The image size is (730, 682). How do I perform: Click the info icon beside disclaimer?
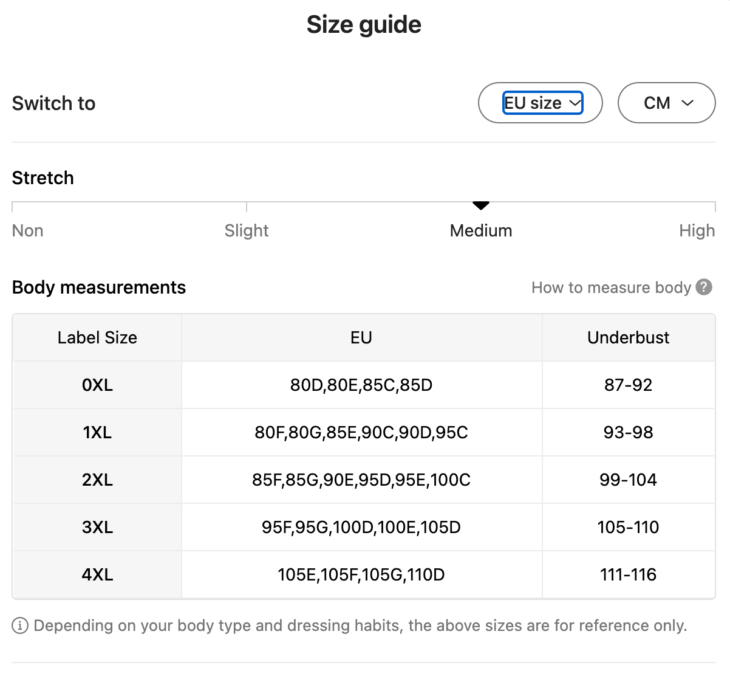click(20, 625)
